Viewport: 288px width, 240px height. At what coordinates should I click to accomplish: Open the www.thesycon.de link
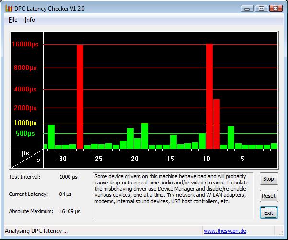click(x=225, y=231)
